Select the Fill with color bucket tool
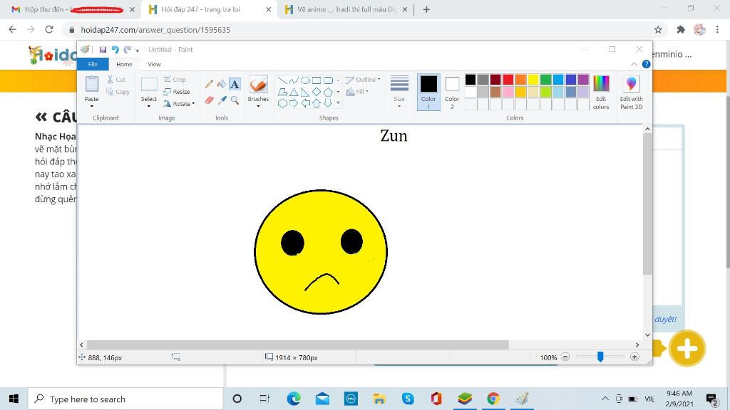 pos(222,84)
